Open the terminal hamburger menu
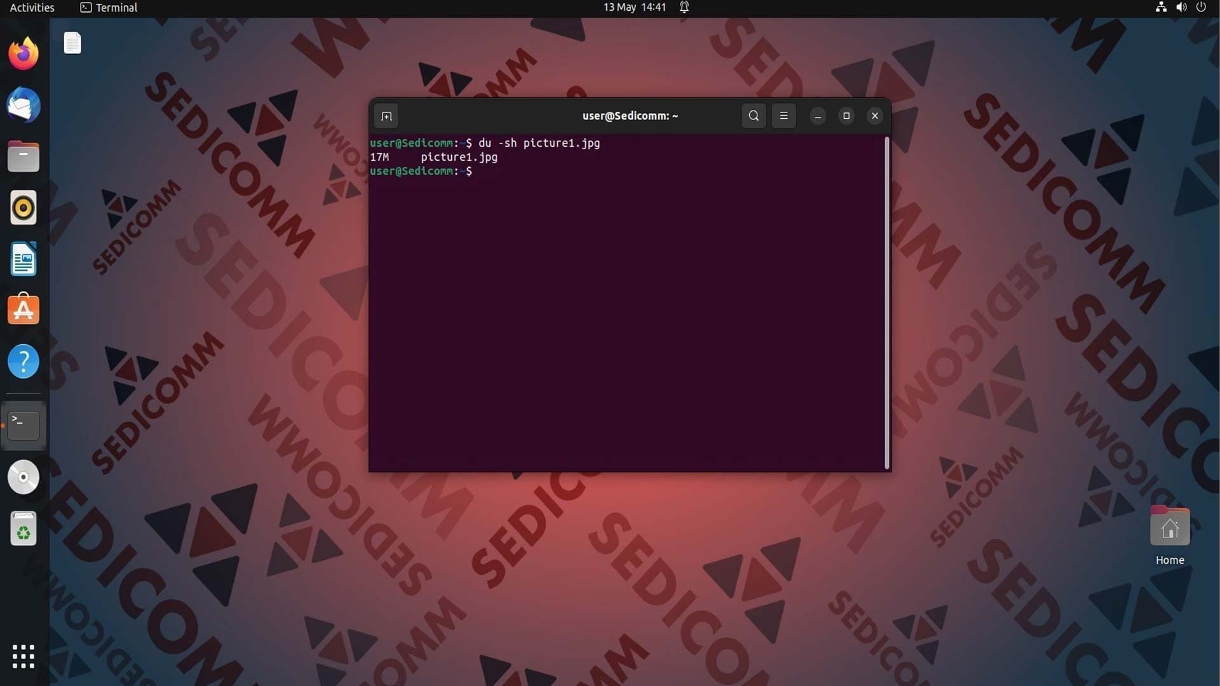This screenshot has height=686, width=1220. (x=783, y=116)
